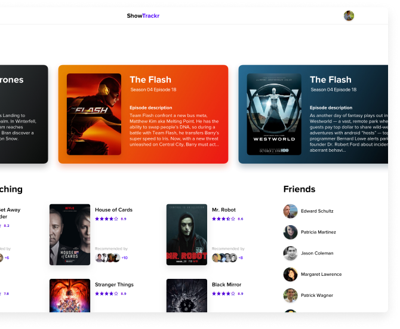
Task: Click Season 04 Episode 18 on blue card
Action: (x=333, y=90)
